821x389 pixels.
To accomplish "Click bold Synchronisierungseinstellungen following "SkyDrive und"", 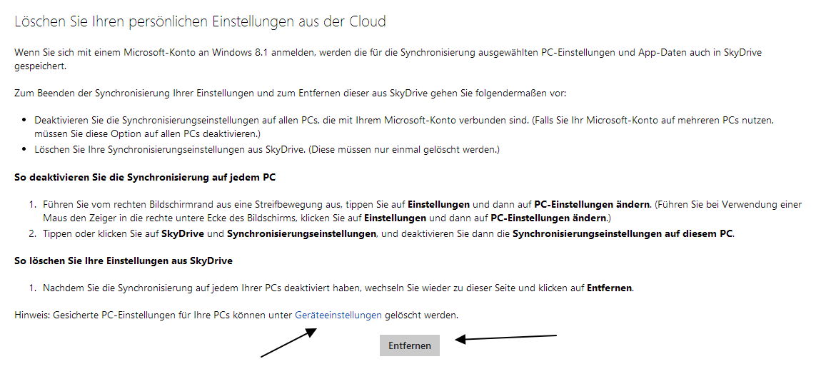I will click(301, 233).
